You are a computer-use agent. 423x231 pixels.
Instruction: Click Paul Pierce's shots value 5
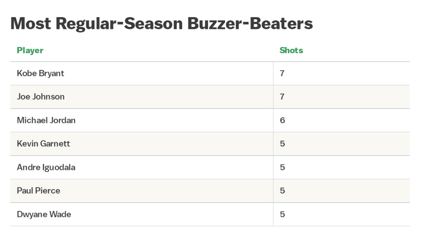tap(282, 191)
